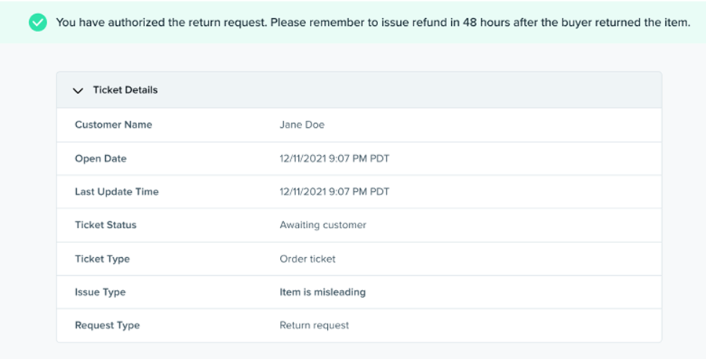Click the Ticket Type label
The image size is (706, 359).
[102, 259]
